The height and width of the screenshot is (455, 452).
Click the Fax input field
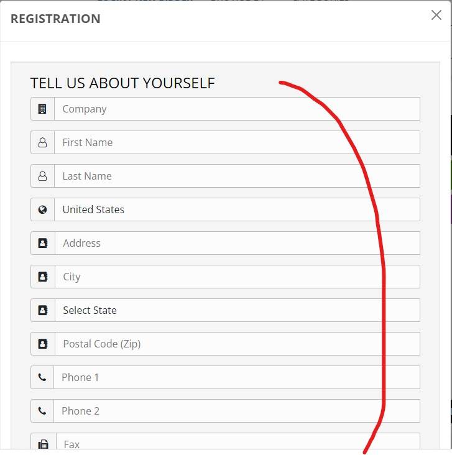pos(238,441)
